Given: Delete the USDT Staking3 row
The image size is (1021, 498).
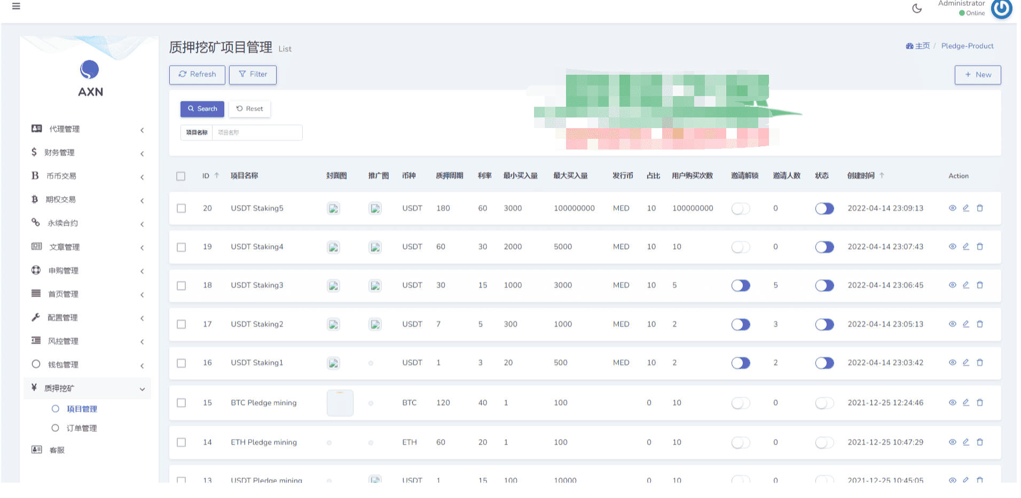Looking at the screenshot, I should pyautogui.click(x=980, y=285).
